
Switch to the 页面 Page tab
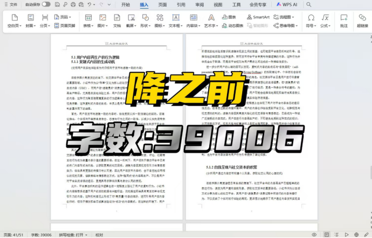tap(162, 4)
